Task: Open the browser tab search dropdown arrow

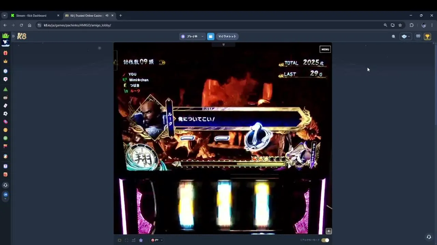Action: tap(4, 15)
